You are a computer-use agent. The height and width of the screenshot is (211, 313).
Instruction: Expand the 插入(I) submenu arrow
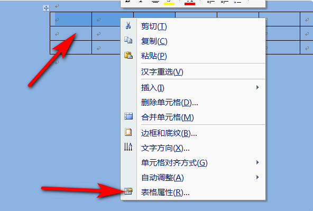pyautogui.click(x=257, y=87)
